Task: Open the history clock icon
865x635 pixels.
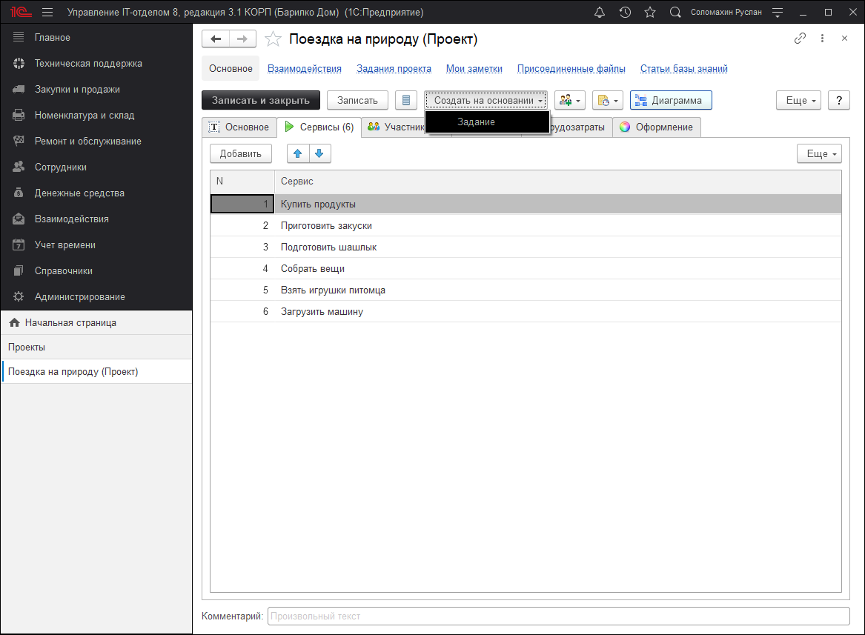Action: [x=625, y=13]
